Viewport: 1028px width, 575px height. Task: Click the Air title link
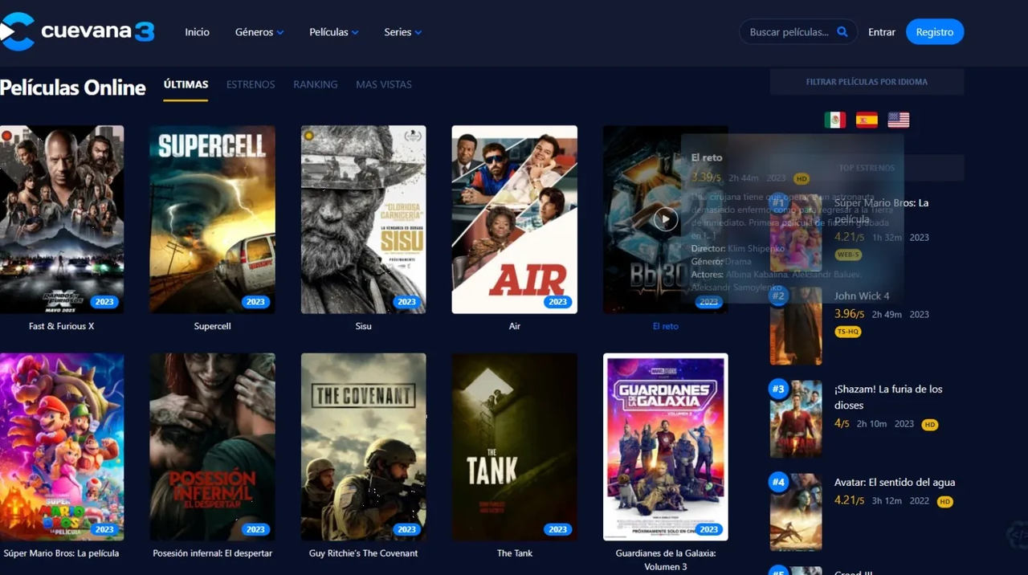pyautogui.click(x=514, y=326)
